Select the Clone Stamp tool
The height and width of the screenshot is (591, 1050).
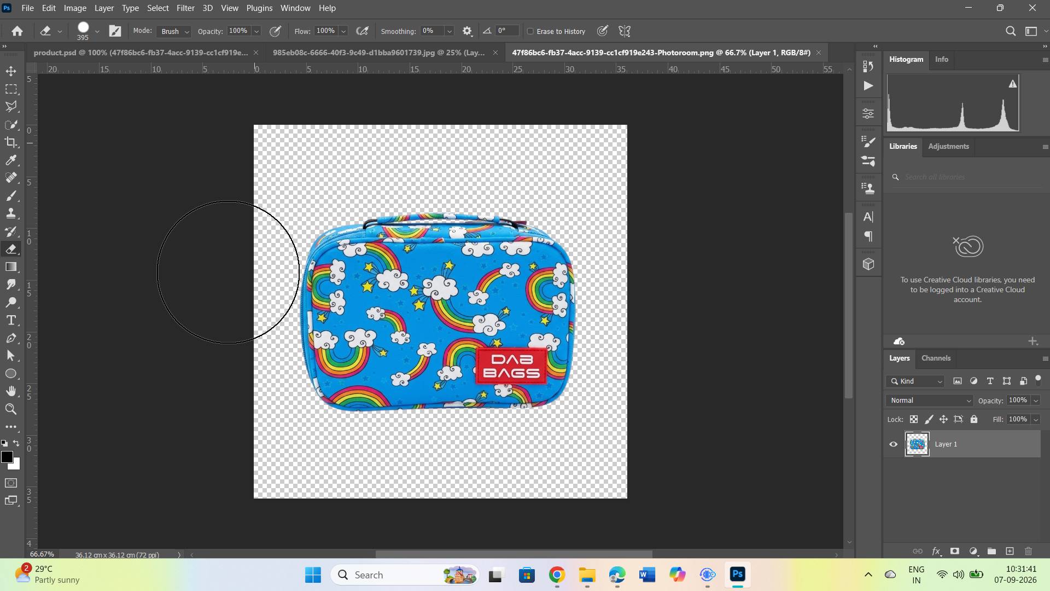11,213
